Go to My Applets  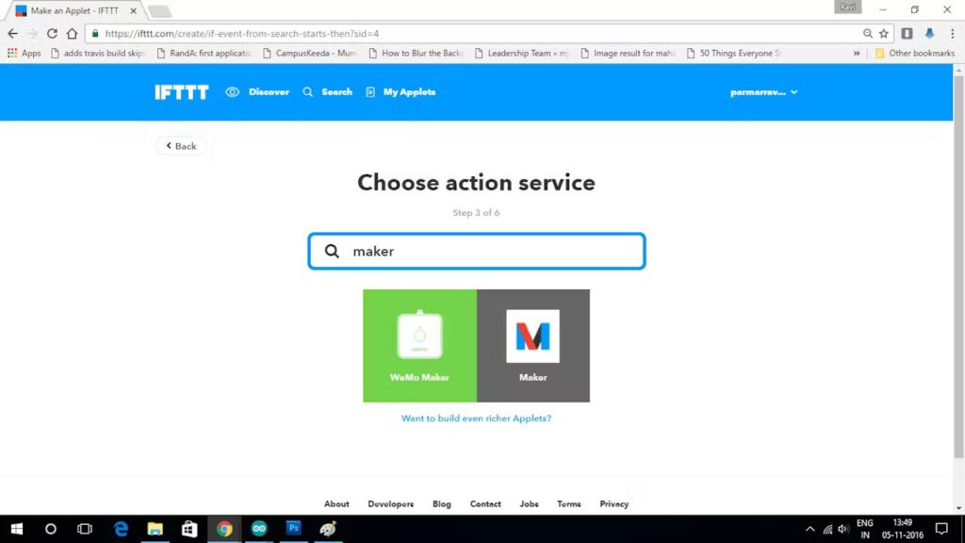(x=401, y=92)
